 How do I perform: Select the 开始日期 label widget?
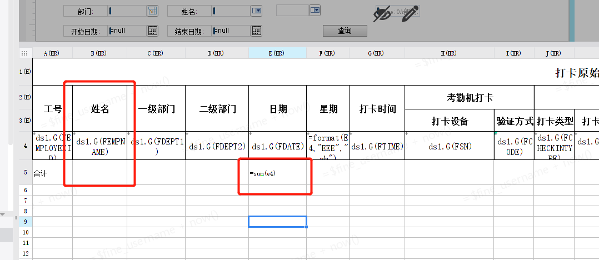[85, 31]
